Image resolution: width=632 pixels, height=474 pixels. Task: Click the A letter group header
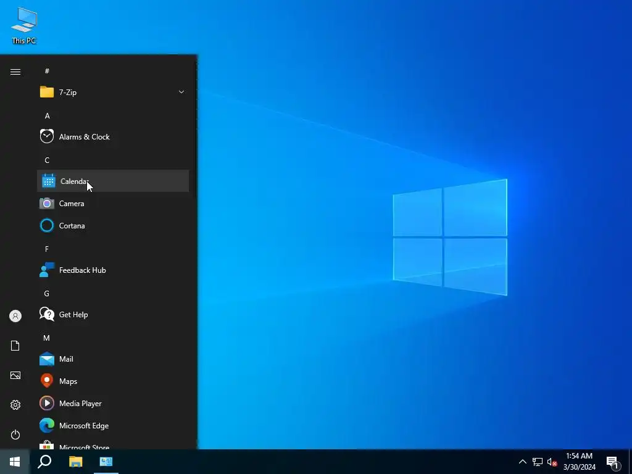pos(47,116)
